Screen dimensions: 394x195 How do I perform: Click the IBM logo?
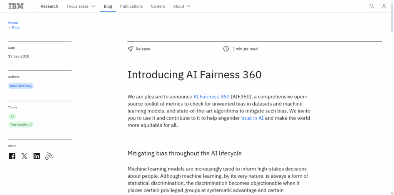(16, 6)
